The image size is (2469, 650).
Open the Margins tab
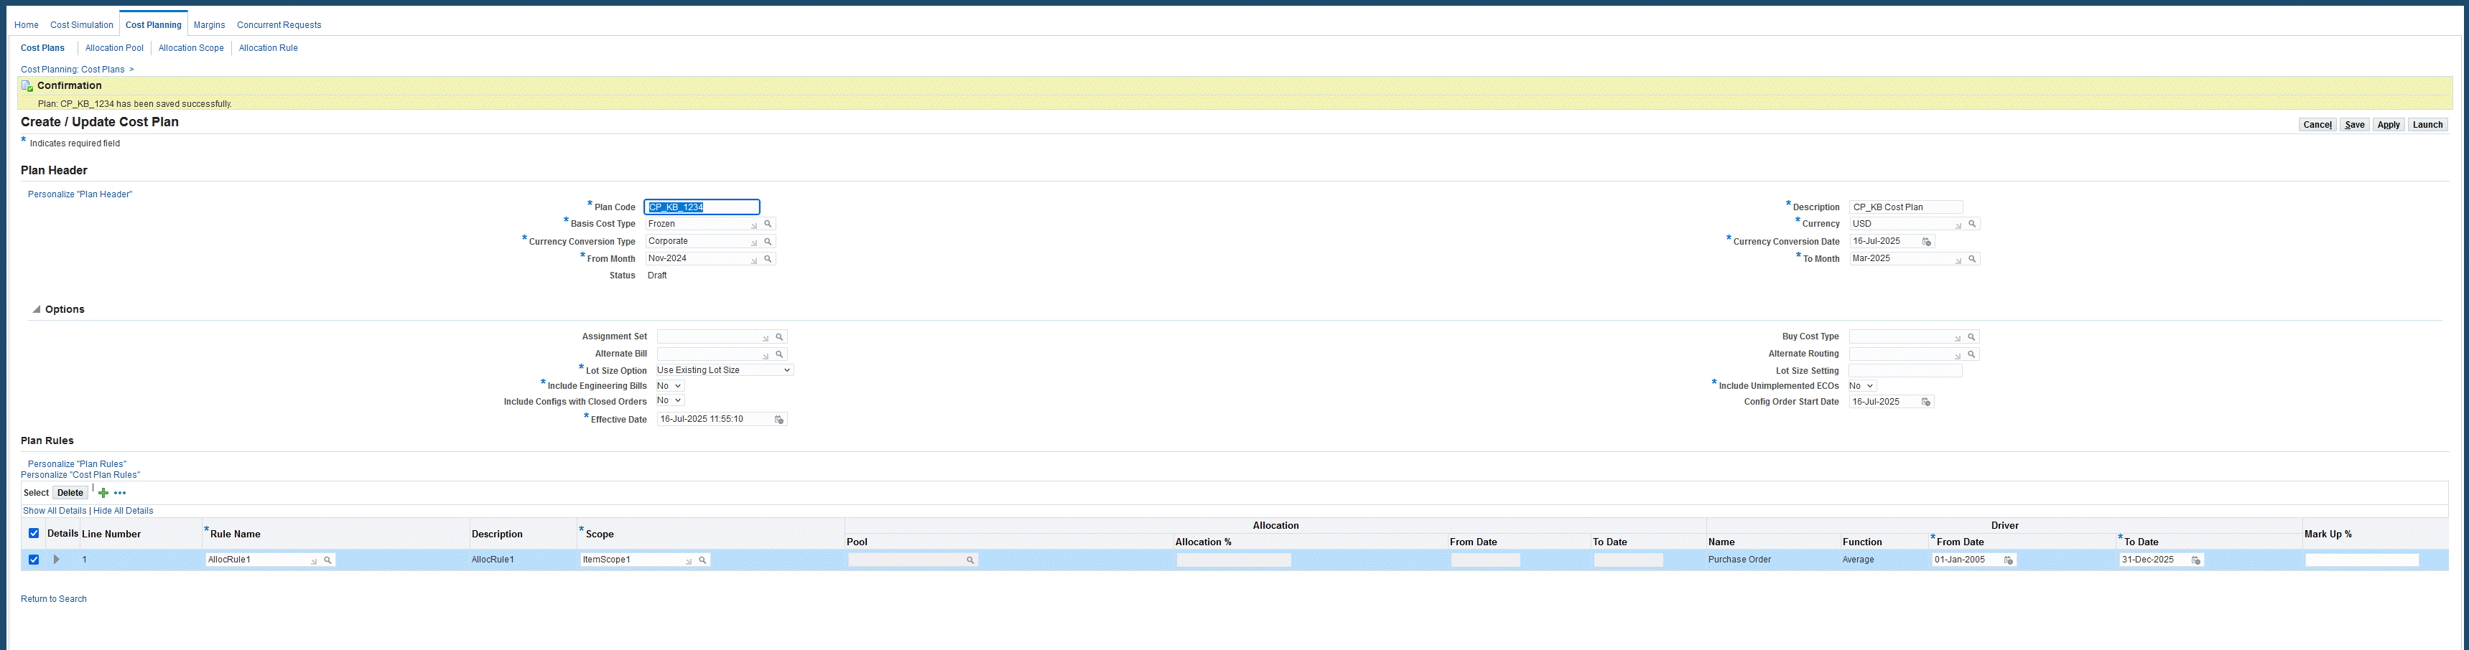coord(209,25)
